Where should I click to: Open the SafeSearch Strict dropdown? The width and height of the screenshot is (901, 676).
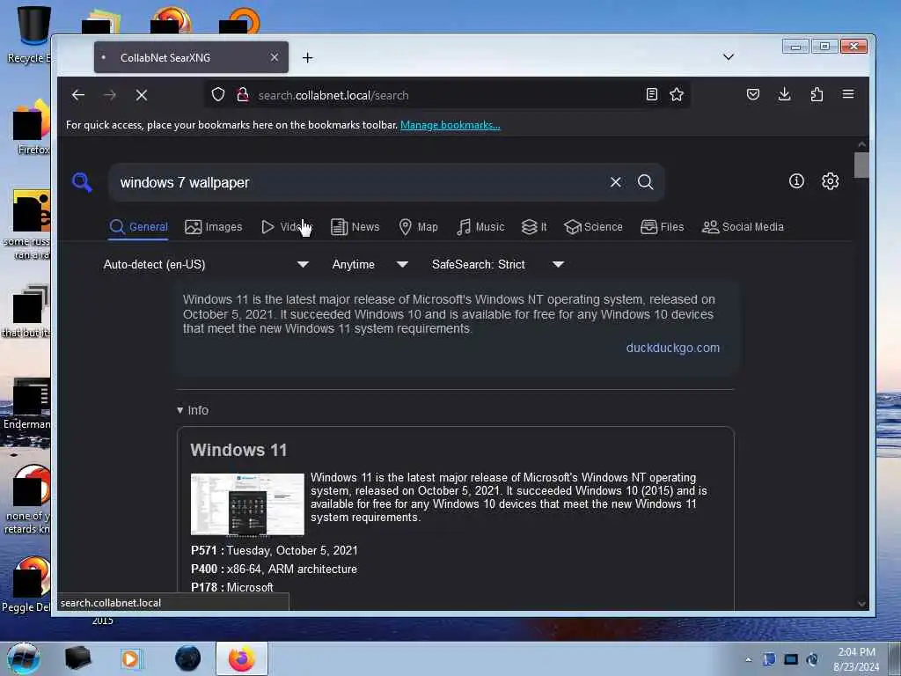point(498,264)
